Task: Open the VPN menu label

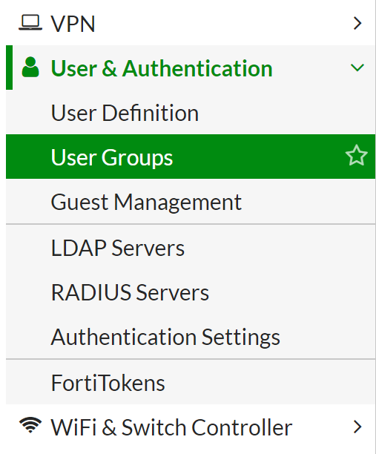Action: tap(73, 24)
